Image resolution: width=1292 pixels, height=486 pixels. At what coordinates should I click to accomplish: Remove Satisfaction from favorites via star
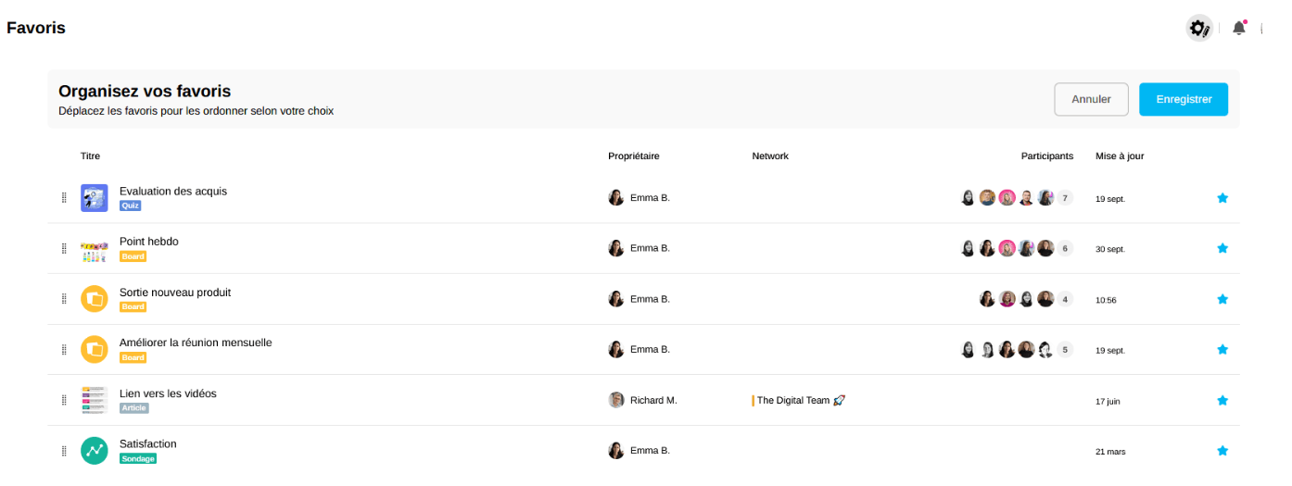tap(1222, 451)
